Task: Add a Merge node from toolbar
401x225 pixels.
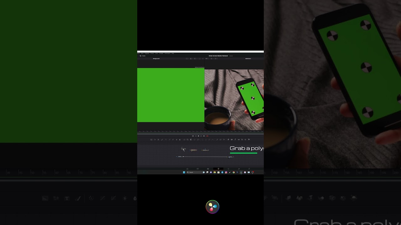Action: [184, 139]
